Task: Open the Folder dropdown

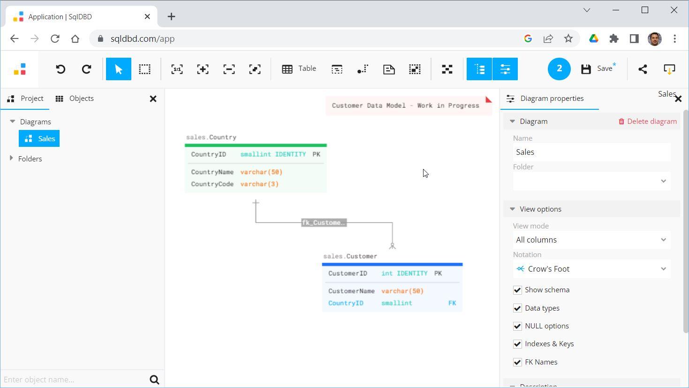Action: [592, 181]
